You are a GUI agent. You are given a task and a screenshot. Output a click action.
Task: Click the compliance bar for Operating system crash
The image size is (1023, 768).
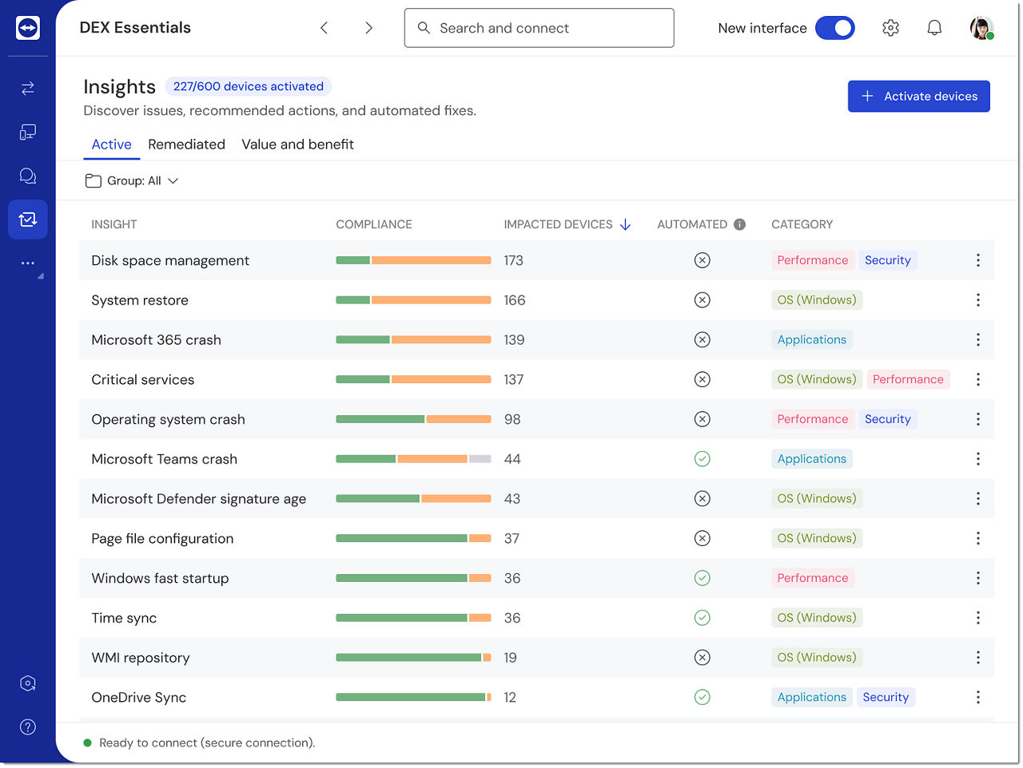point(412,419)
